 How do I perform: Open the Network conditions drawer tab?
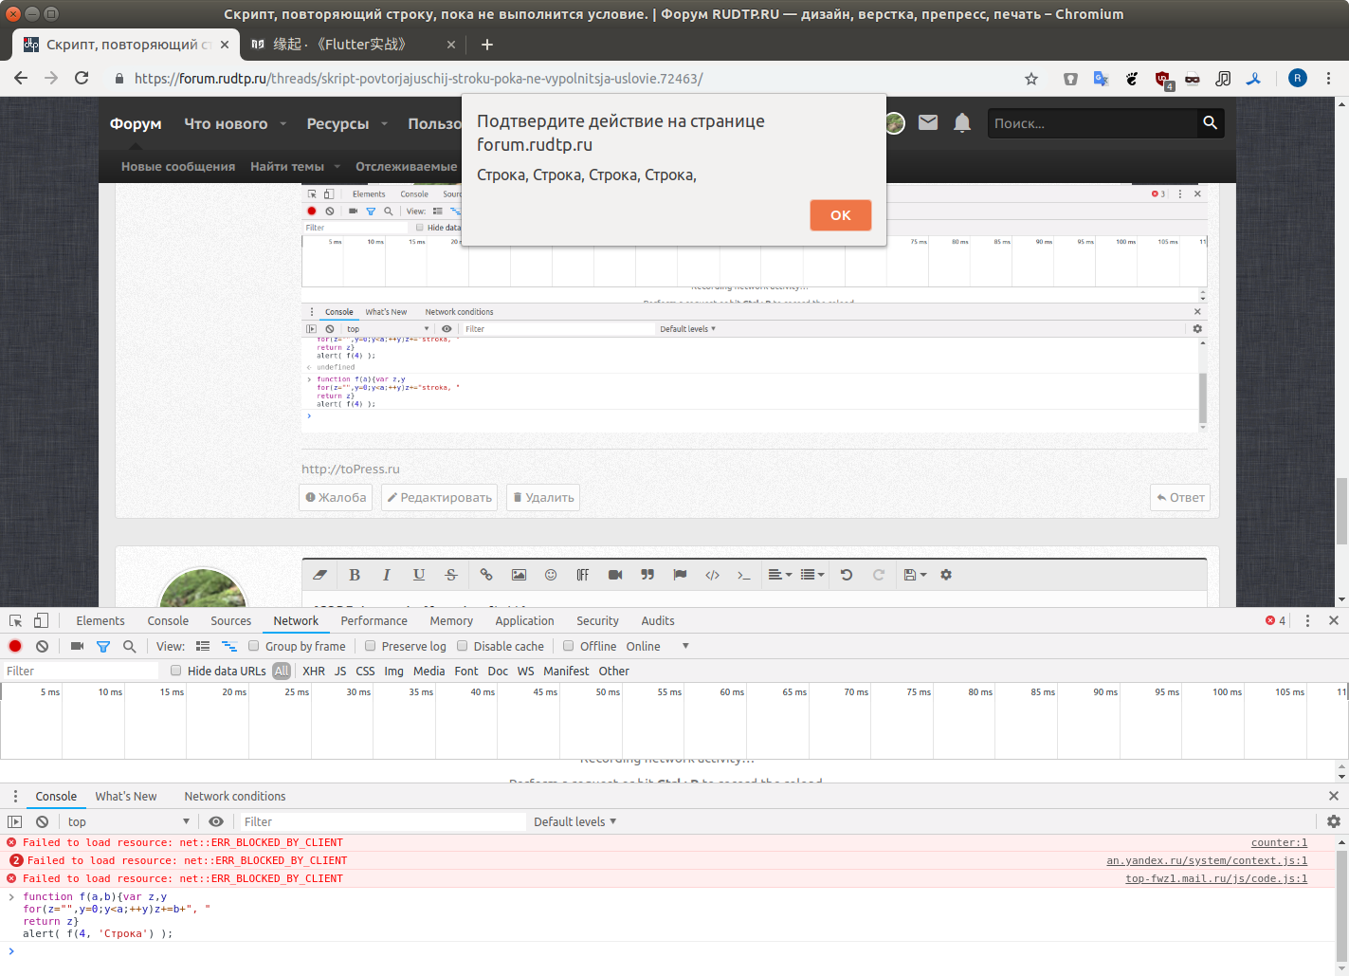coord(234,796)
